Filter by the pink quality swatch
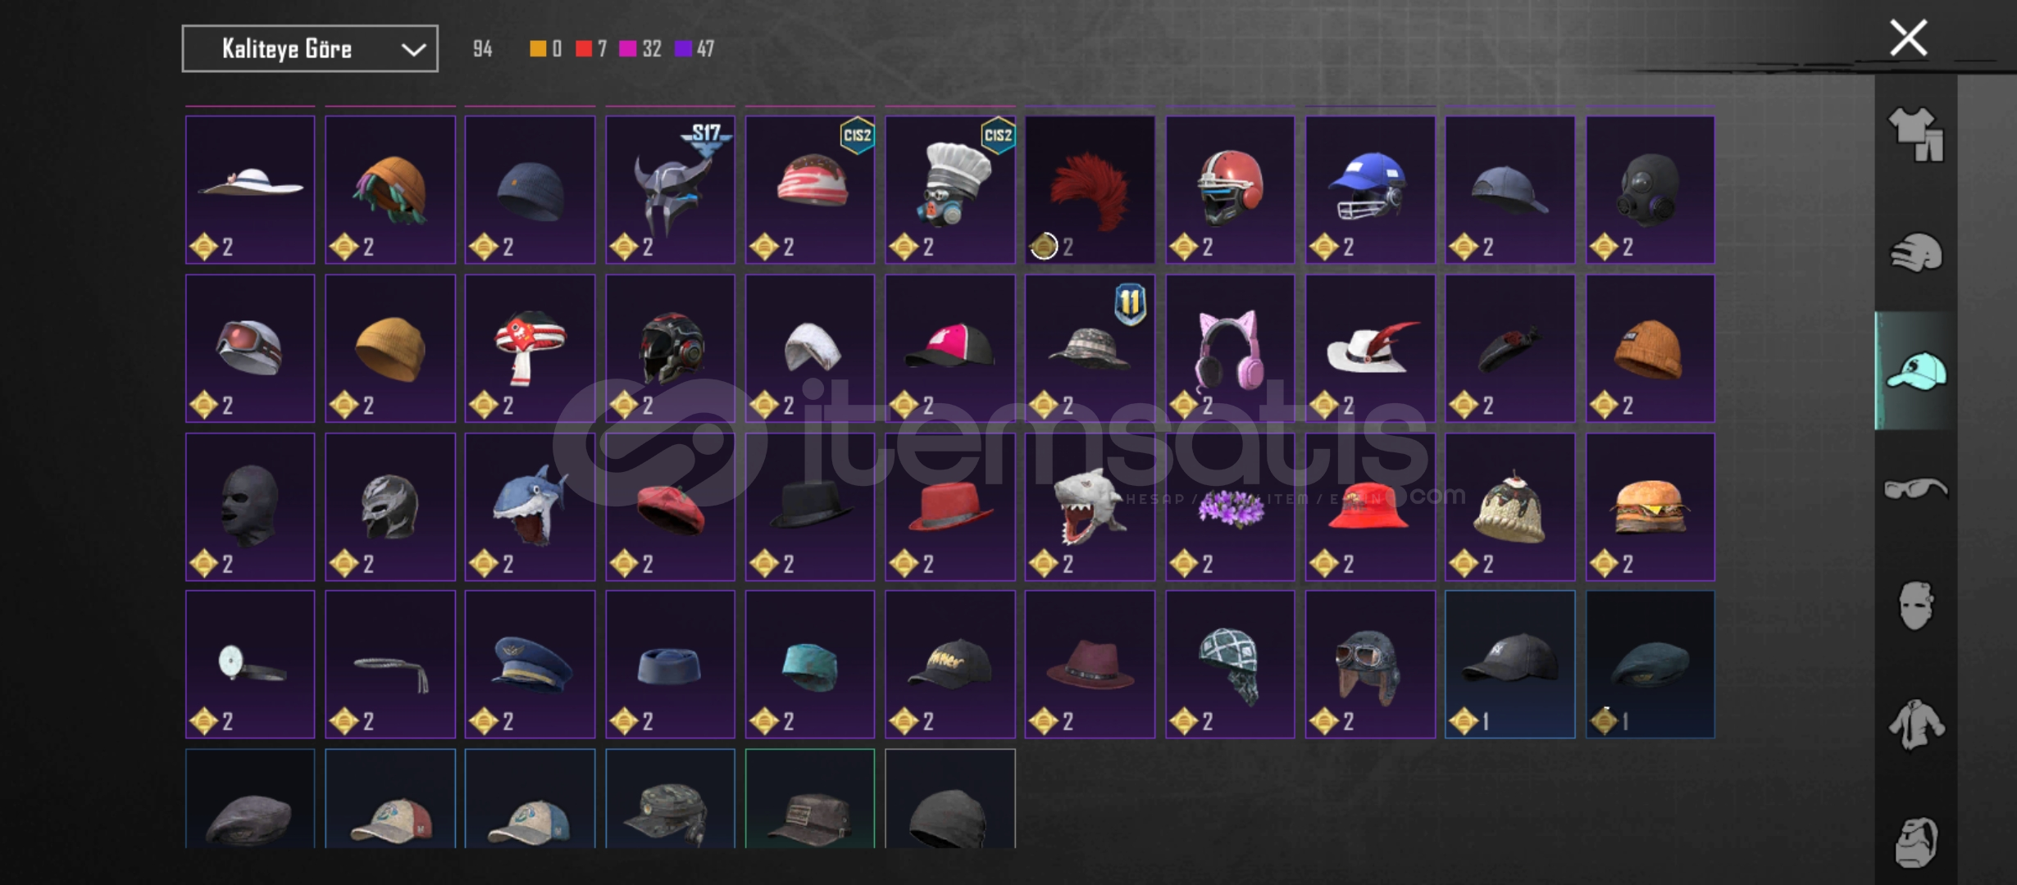This screenshot has height=885, width=2017. (x=628, y=49)
